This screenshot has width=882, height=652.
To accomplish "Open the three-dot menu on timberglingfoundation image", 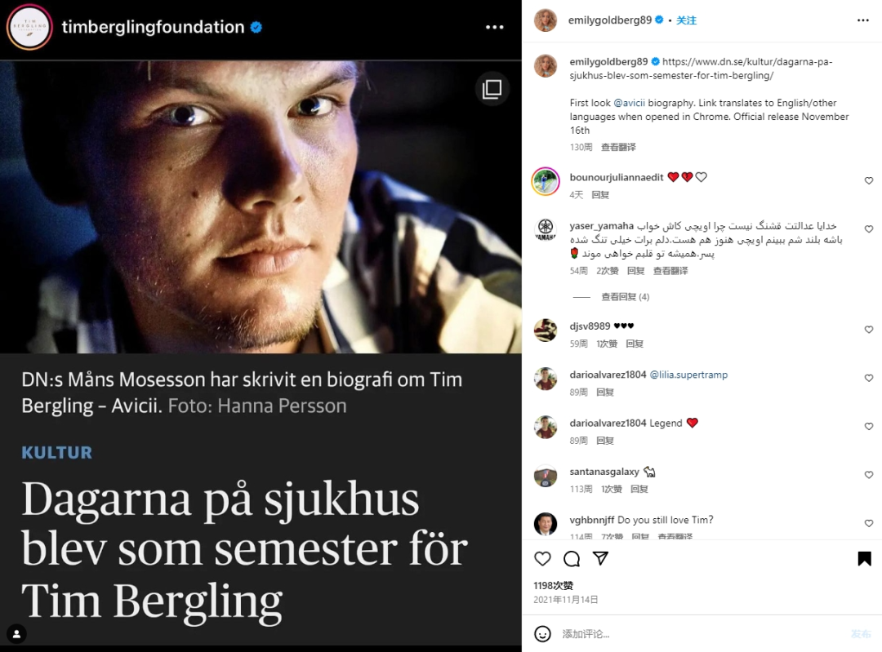I will click(x=494, y=27).
